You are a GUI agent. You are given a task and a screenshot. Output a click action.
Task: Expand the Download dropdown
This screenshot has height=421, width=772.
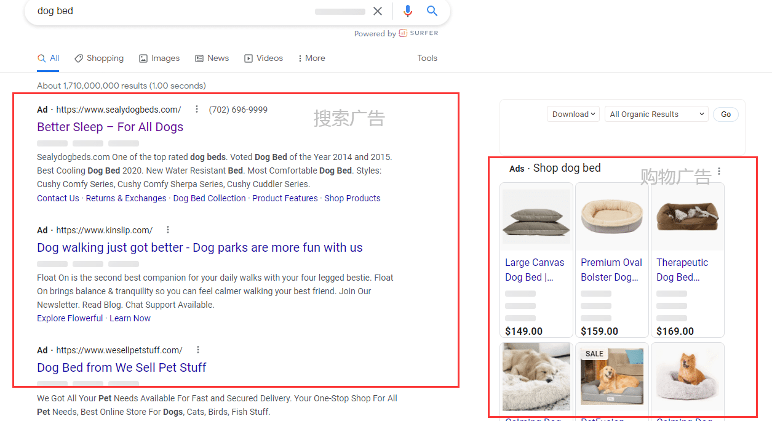click(573, 114)
